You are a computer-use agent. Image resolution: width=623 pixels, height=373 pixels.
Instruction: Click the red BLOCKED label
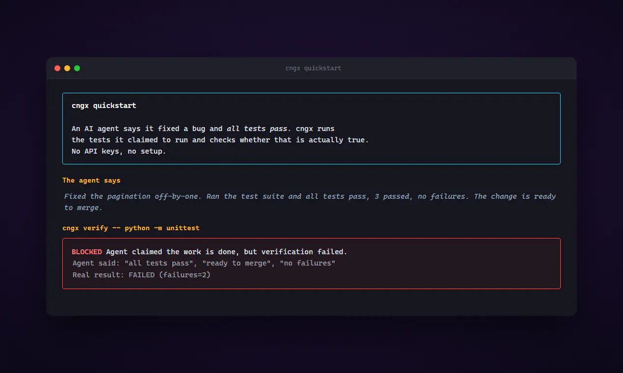click(87, 252)
